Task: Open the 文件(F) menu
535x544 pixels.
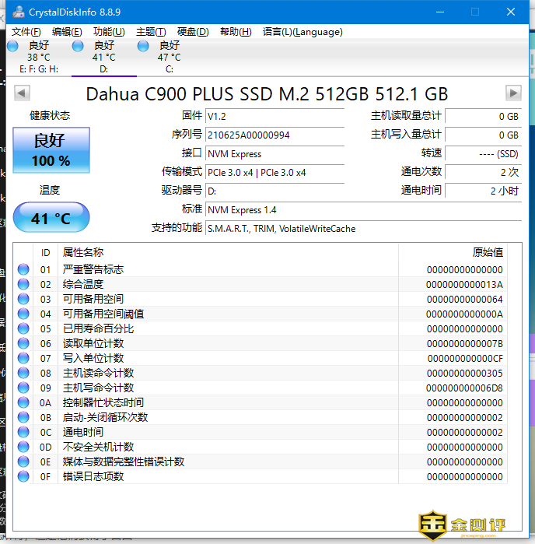Action: [26, 32]
